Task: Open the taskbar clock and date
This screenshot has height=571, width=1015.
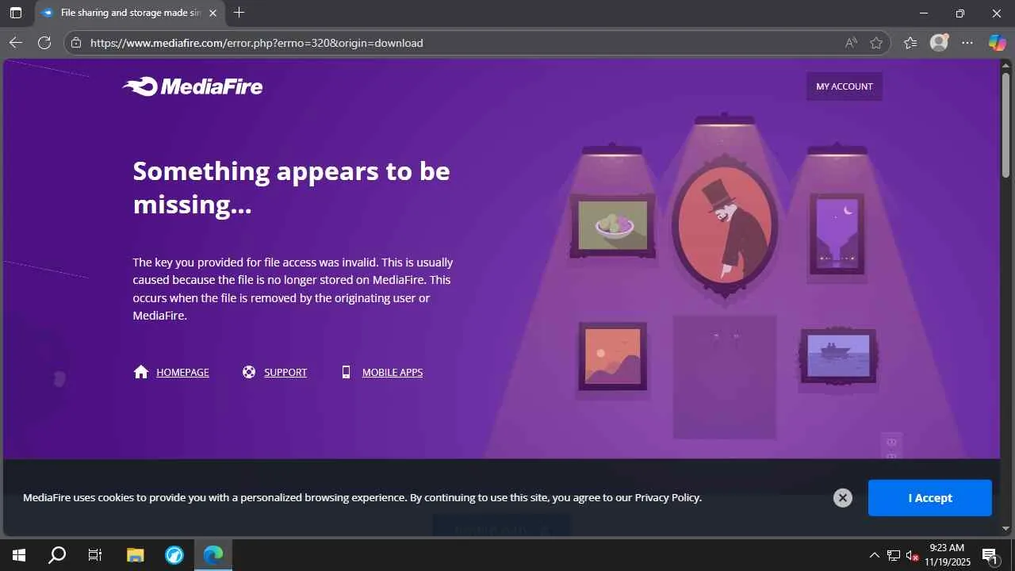Action: pyautogui.click(x=947, y=555)
